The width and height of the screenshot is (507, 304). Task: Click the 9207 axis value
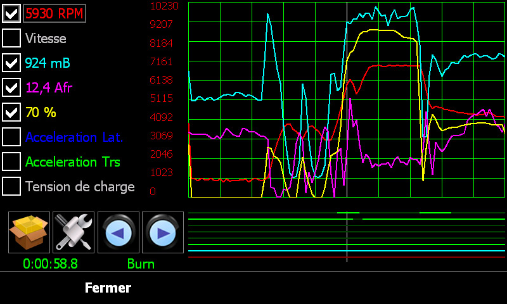coord(162,24)
